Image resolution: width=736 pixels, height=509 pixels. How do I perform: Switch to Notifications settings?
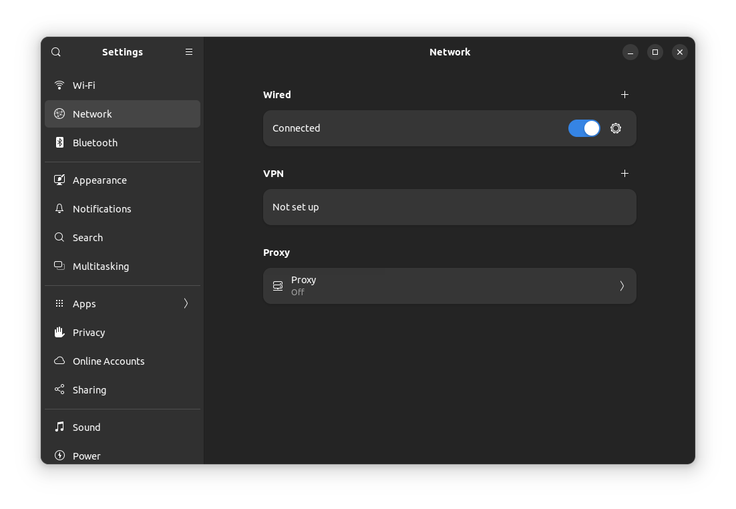122,208
